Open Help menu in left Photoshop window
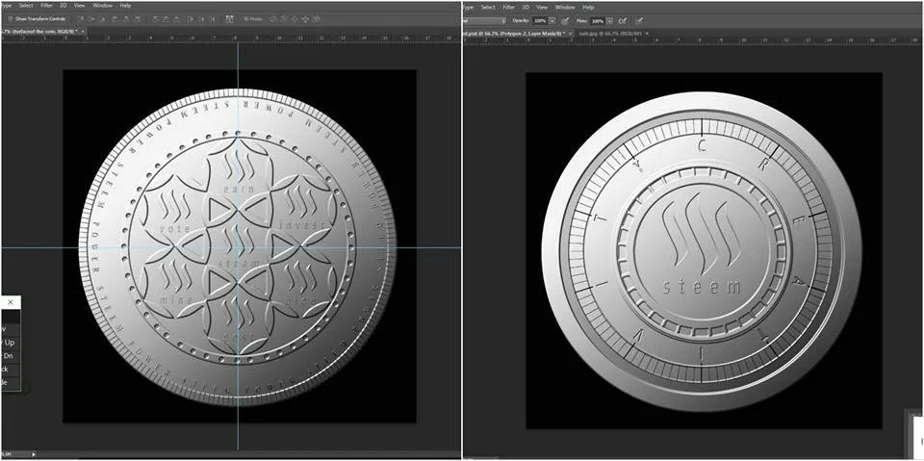Viewport: 924px width, 461px height. (125, 6)
